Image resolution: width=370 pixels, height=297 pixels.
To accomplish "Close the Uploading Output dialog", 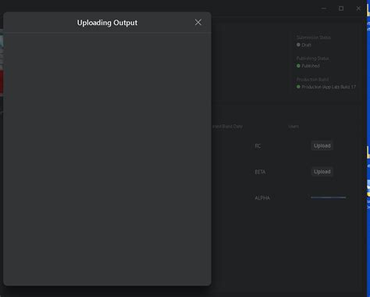I will [x=198, y=23].
